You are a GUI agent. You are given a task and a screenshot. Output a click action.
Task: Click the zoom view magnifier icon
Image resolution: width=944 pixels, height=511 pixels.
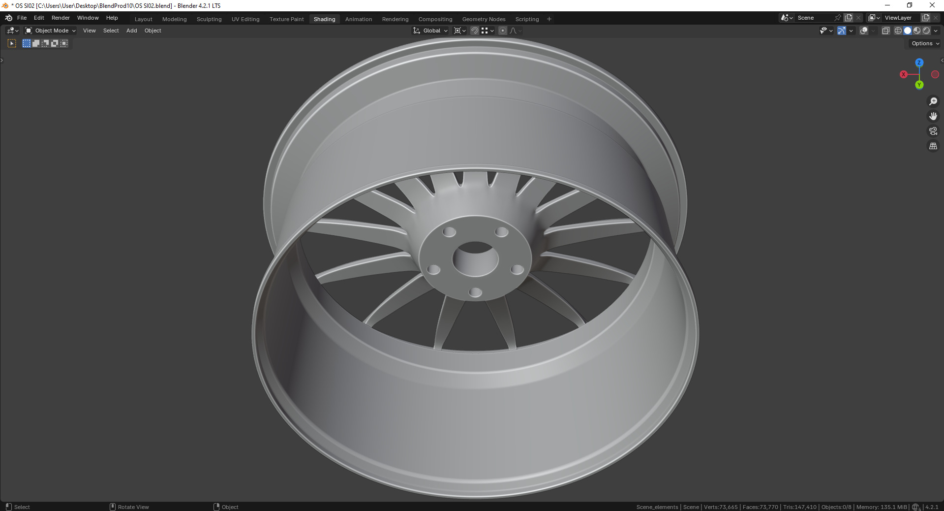(933, 101)
